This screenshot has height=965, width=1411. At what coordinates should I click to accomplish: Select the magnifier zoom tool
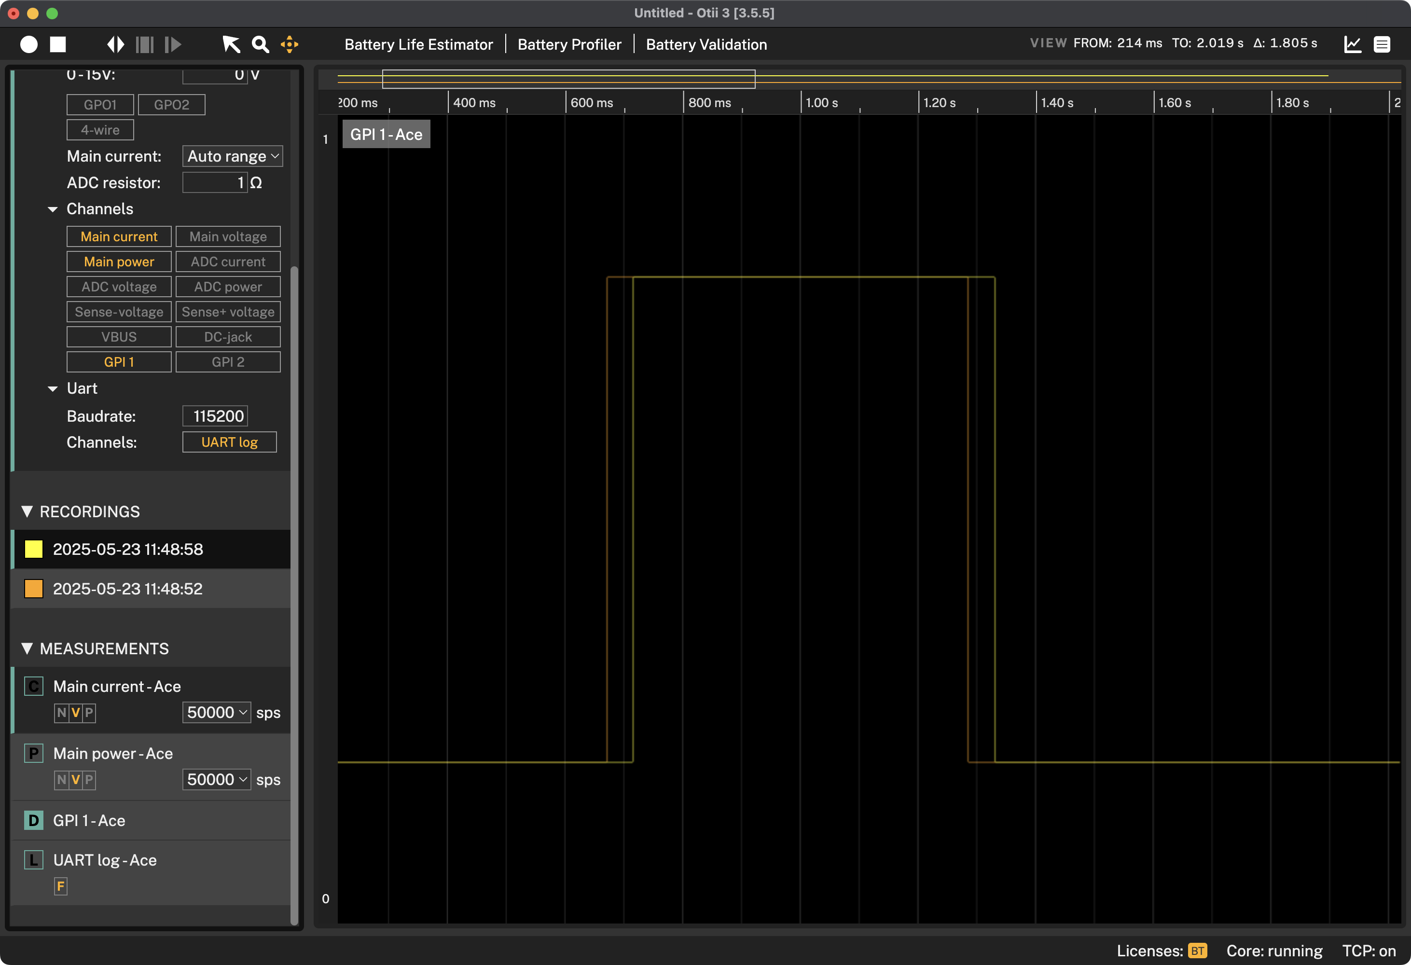pos(261,44)
